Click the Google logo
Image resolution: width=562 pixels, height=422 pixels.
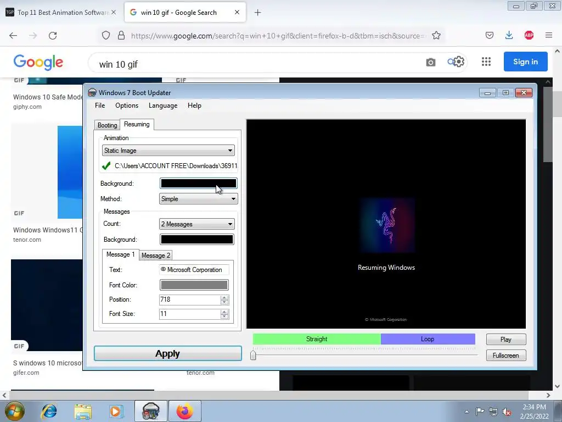38,63
